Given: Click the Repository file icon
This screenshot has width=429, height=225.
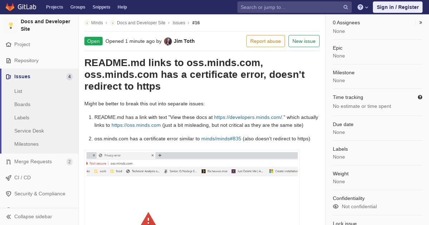Looking at the screenshot, I should pyautogui.click(x=9, y=61).
